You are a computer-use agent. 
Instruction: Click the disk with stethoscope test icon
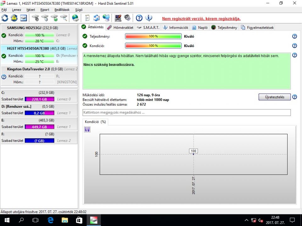coord(36,18)
